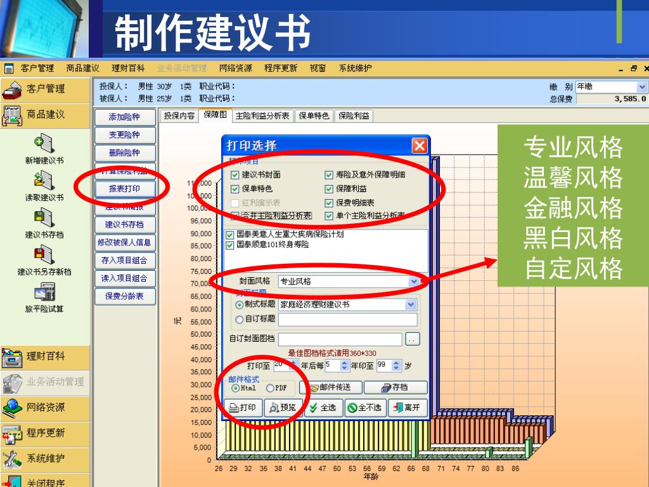Open the 新增建议书 icon in sidebar
This screenshot has width=649, height=487.
(x=44, y=143)
